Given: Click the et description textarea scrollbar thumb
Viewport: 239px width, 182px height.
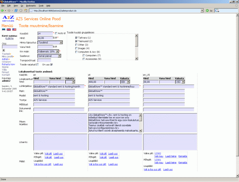Looking at the screenshot, I should tap(140, 119).
